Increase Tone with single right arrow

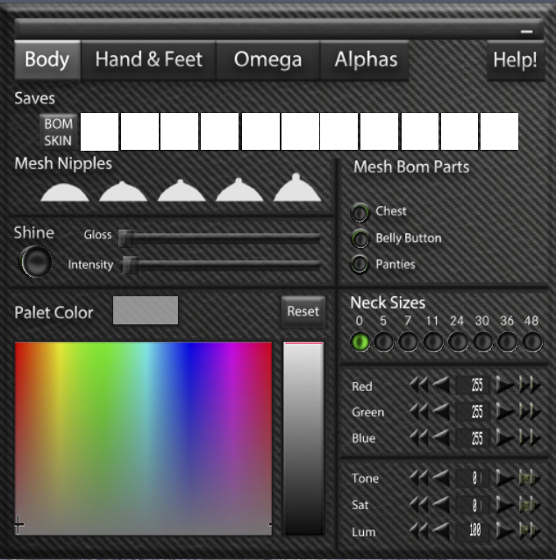click(x=505, y=478)
